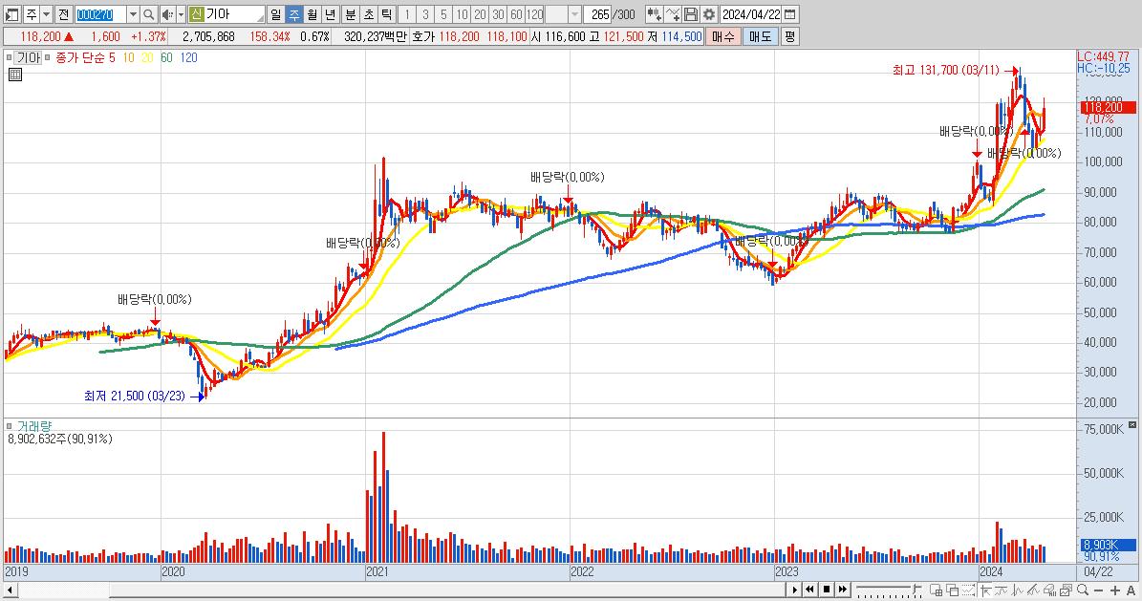The width and height of the screenshot is (1142, 601).
Task: Click the zoom magnifier icon at bottom
Action: 1083,590
